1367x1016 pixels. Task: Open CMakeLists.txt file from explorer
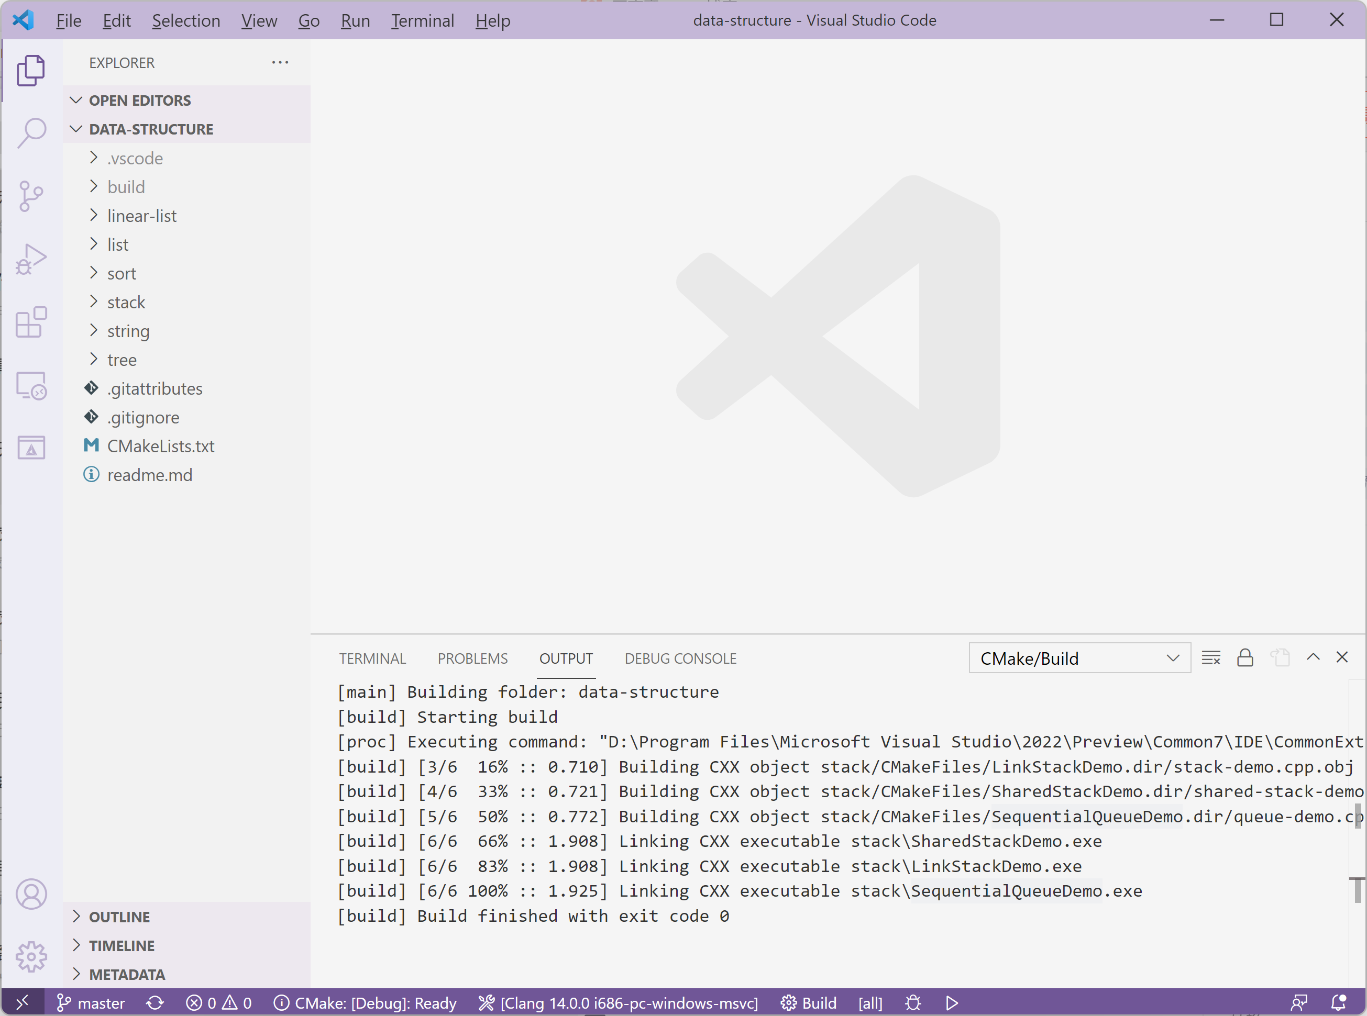coord(161,446)
